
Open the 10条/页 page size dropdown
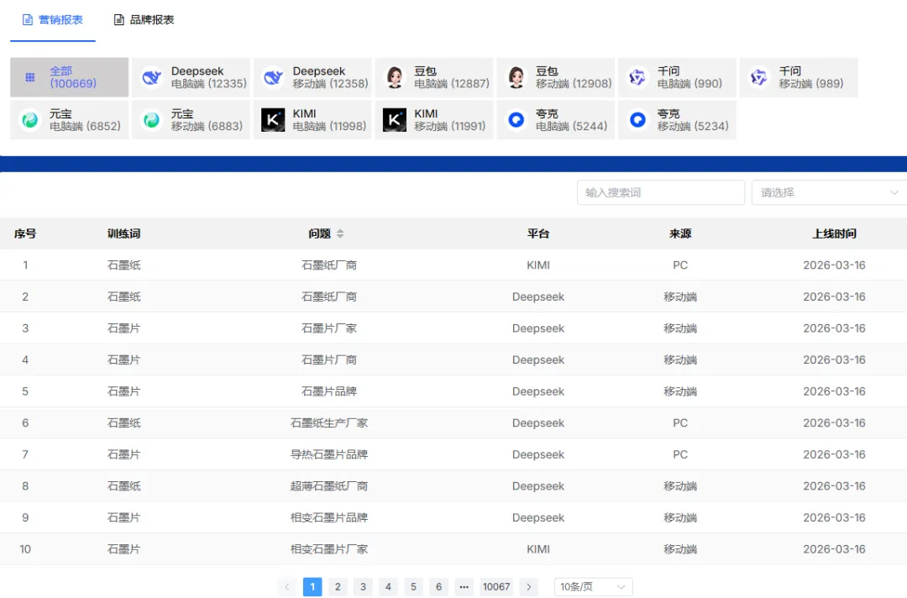594,587
